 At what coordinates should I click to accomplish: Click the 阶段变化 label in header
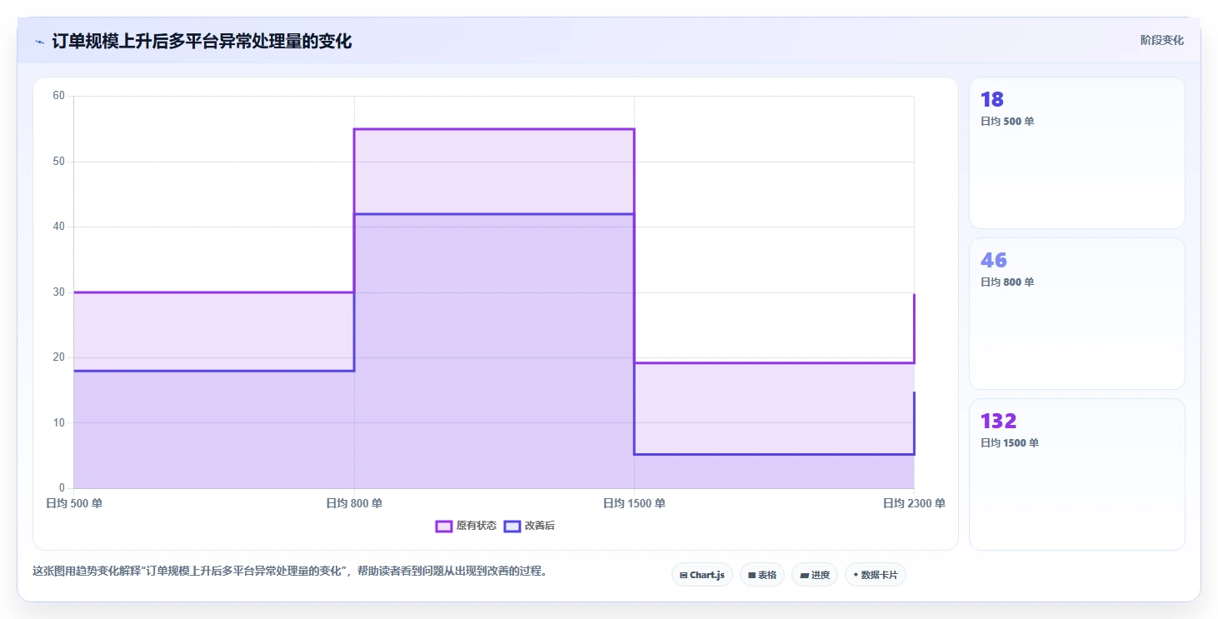1162,40
